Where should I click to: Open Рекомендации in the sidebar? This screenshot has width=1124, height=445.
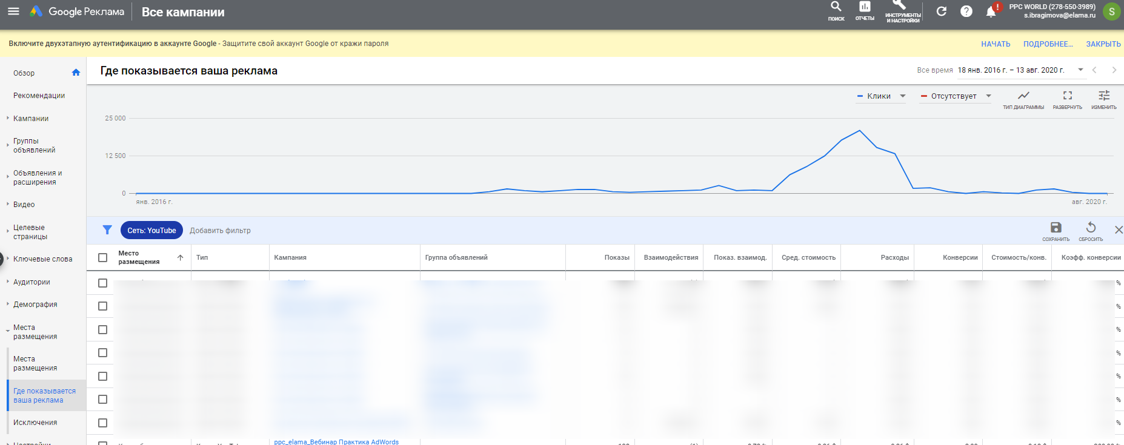pos(39,96)
